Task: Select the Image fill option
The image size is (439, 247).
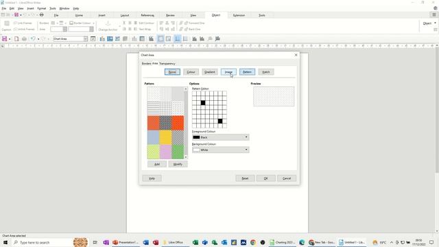Action: pyautogui.click(x=228, y=72)
